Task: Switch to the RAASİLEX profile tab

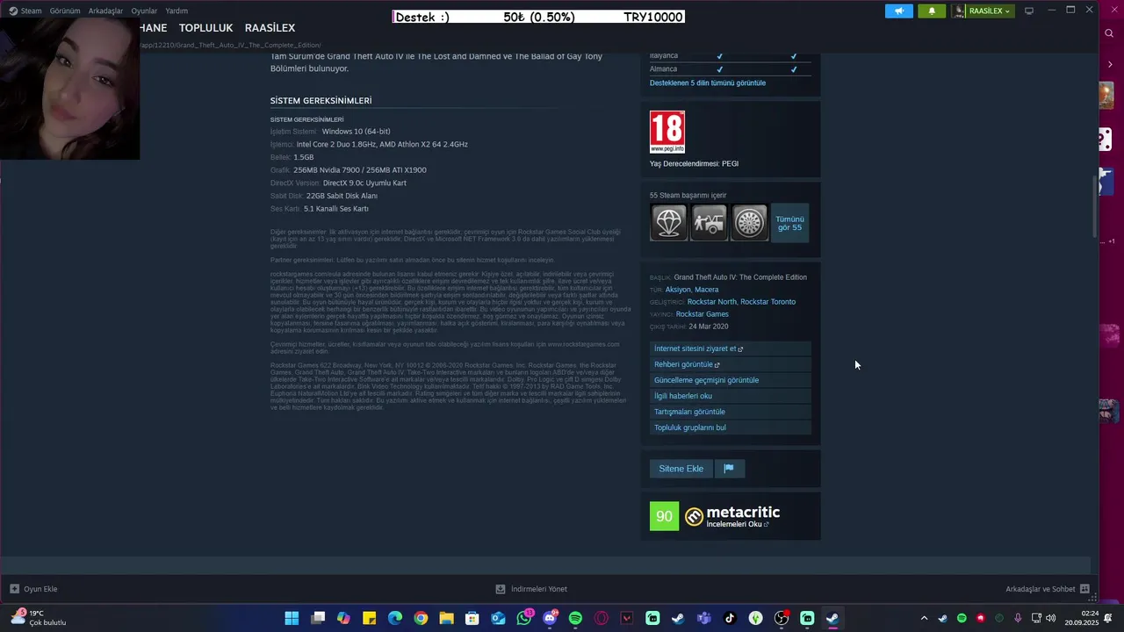Action: pos(270,28)
